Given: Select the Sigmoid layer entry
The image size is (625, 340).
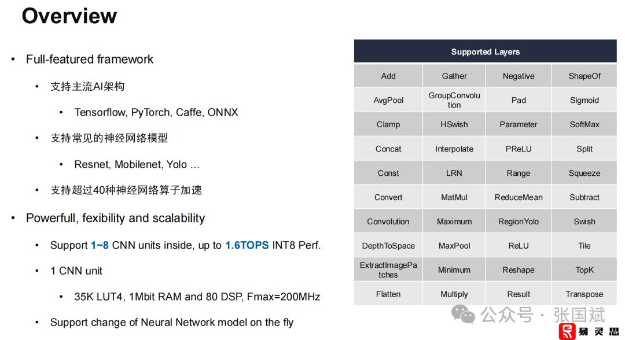Looking at the screenshot, I should (x=584, y=99).
